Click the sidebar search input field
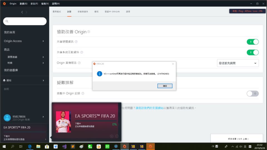Viewport: 267px width, 150px height. 25,21
